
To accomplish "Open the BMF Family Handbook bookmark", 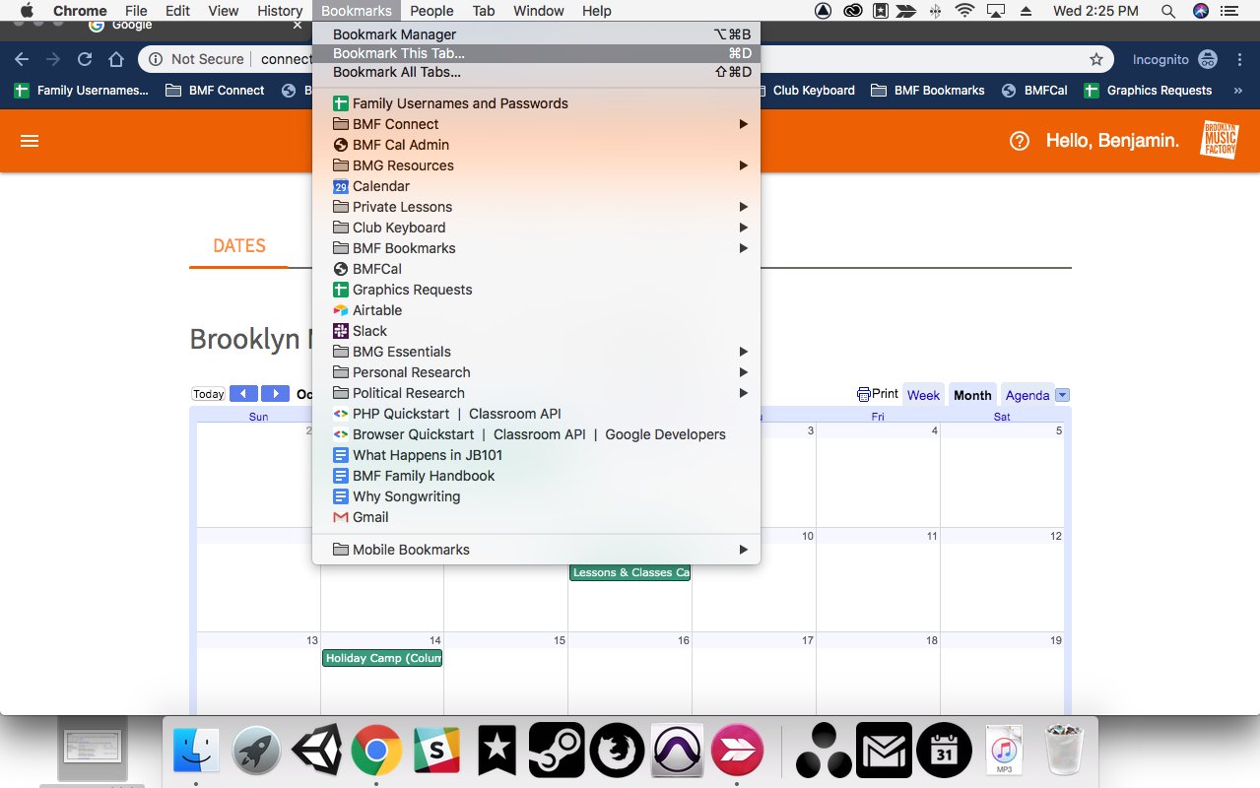I will point(536,476).
